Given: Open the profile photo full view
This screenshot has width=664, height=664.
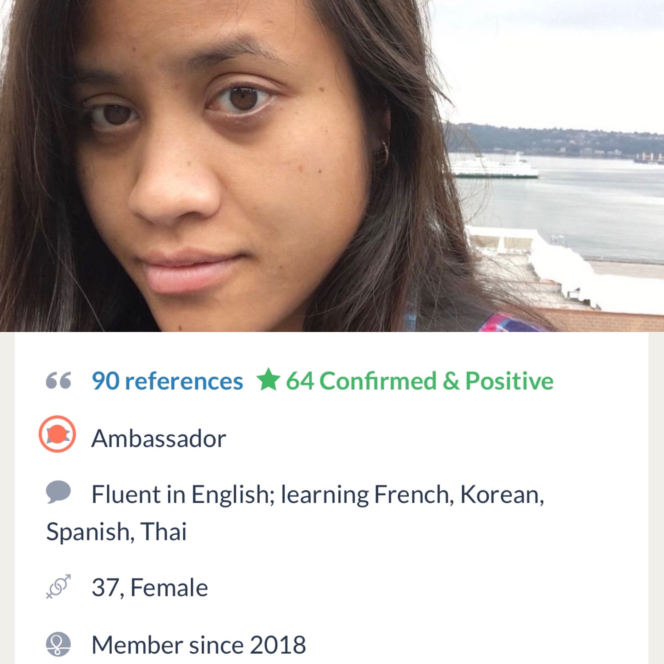Looking at the screenshot, I should coord(332,166).
